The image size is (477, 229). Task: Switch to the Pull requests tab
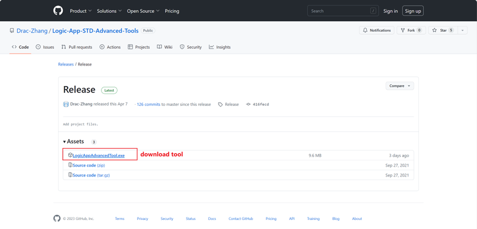tap(76, 47)
